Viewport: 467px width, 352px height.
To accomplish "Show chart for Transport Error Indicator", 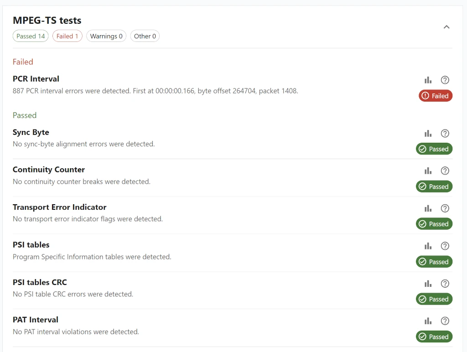I will (428, 208).
